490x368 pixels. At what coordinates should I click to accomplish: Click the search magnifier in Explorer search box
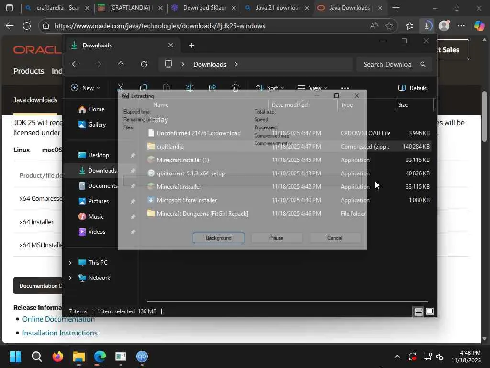[x=423, y=64]
